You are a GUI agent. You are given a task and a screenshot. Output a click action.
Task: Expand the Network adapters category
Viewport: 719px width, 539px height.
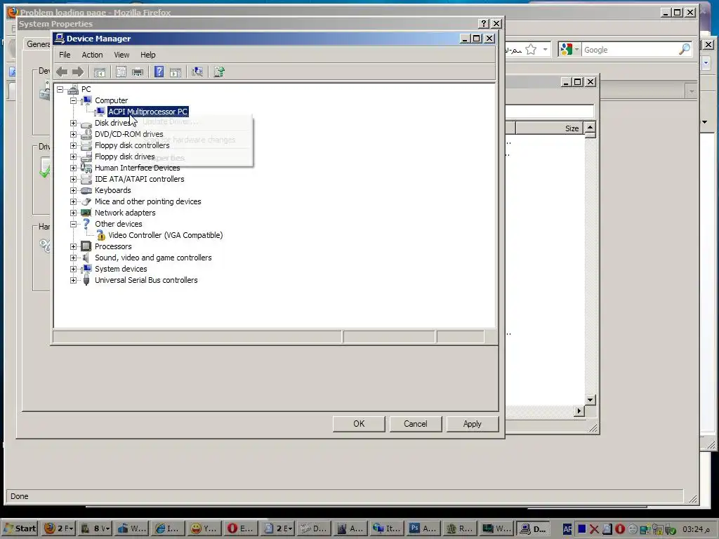pyautogui.click(x=73, y=213)
